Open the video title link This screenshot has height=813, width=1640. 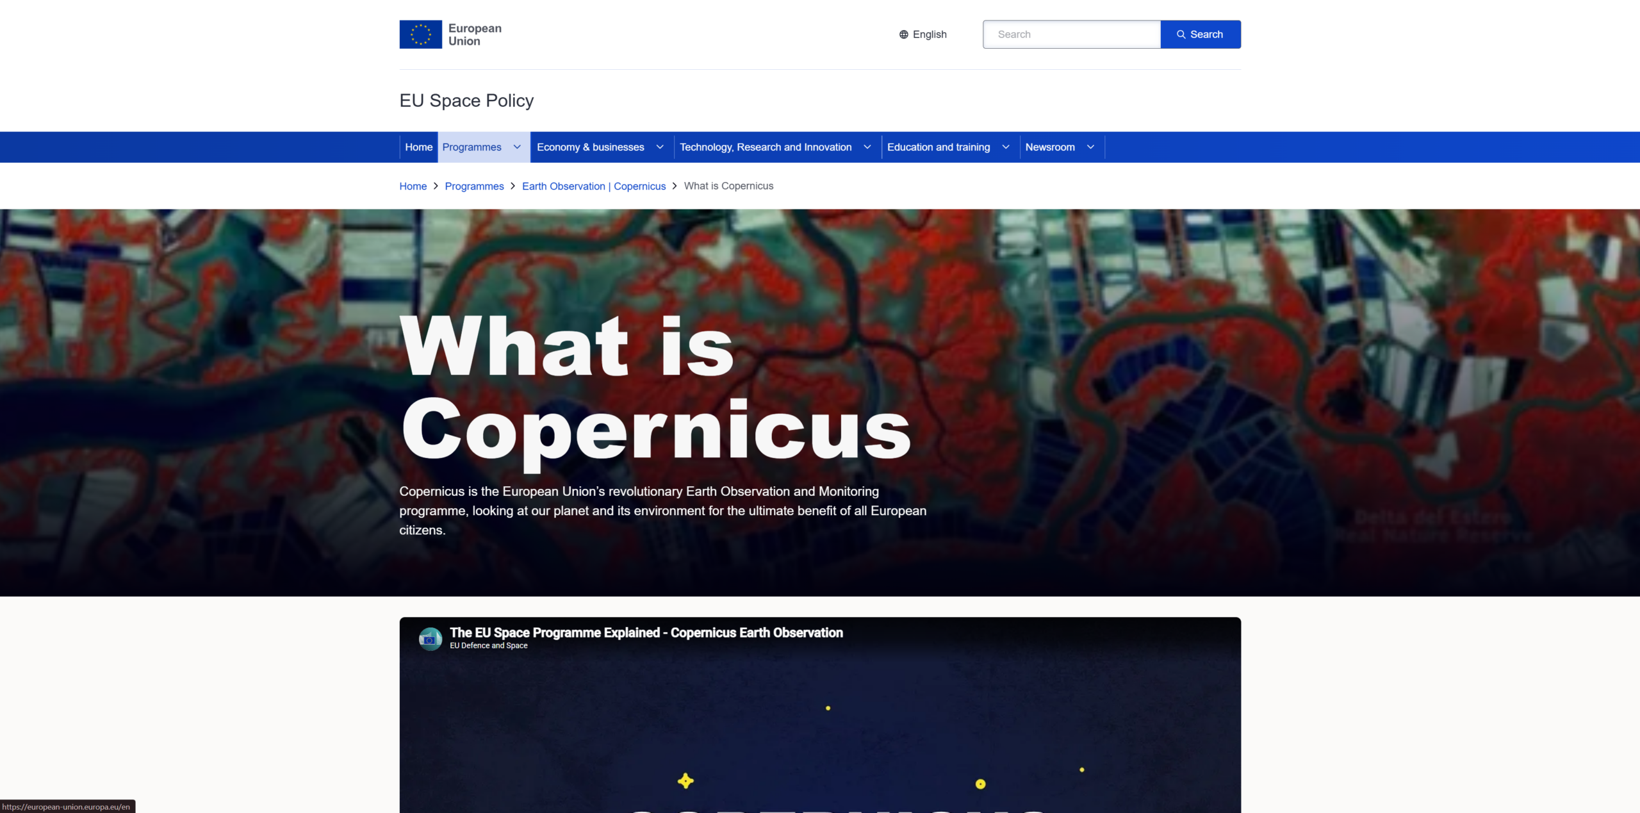click(x=646, y=633)
